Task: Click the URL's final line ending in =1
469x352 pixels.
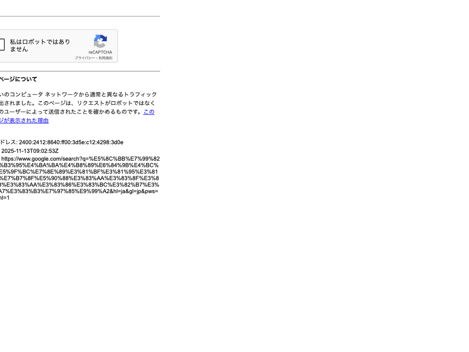Action: pyautogui.click(x=5, y=198)
